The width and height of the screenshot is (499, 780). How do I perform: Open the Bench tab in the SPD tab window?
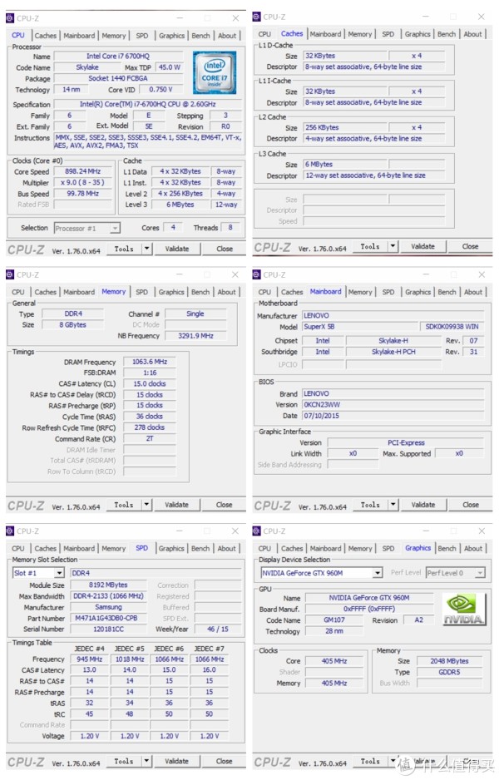pyautogui.click(x=200, y=549)
